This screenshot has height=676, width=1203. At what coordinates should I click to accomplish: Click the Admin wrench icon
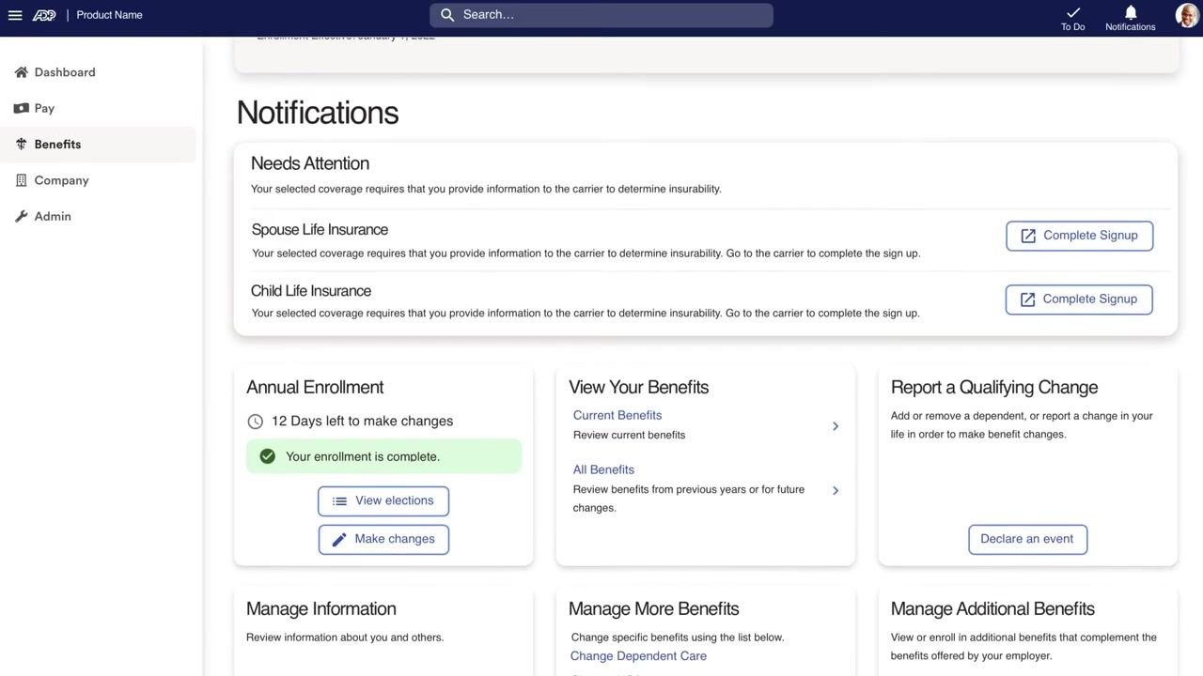pos(21,217)
